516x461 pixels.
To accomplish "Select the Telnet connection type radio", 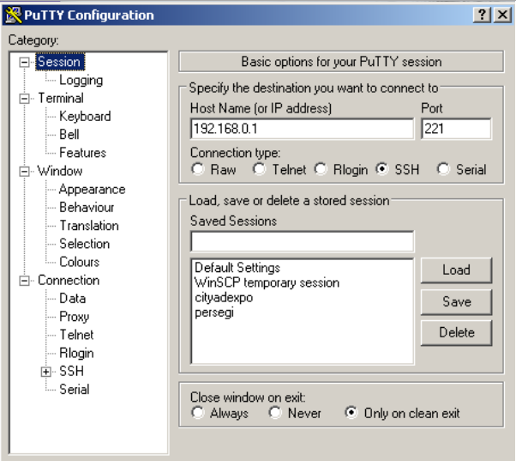I will pyautogui.click(x=259, y=169).
